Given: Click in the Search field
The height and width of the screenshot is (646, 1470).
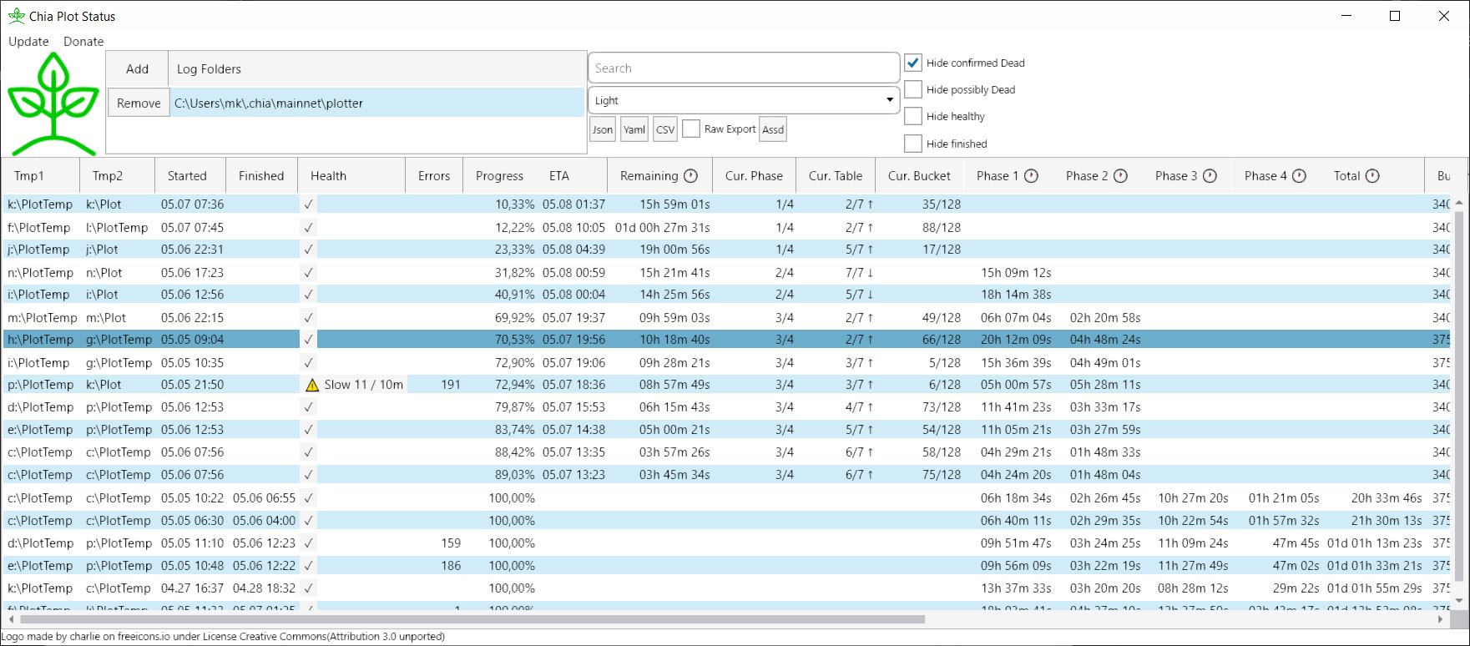Looking at the screenshot, I should click(744, 68).
